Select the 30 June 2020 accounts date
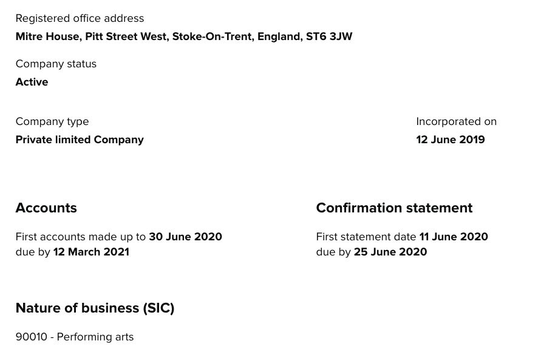Screen dimensions: 538x355 click(x=185, y=237)
